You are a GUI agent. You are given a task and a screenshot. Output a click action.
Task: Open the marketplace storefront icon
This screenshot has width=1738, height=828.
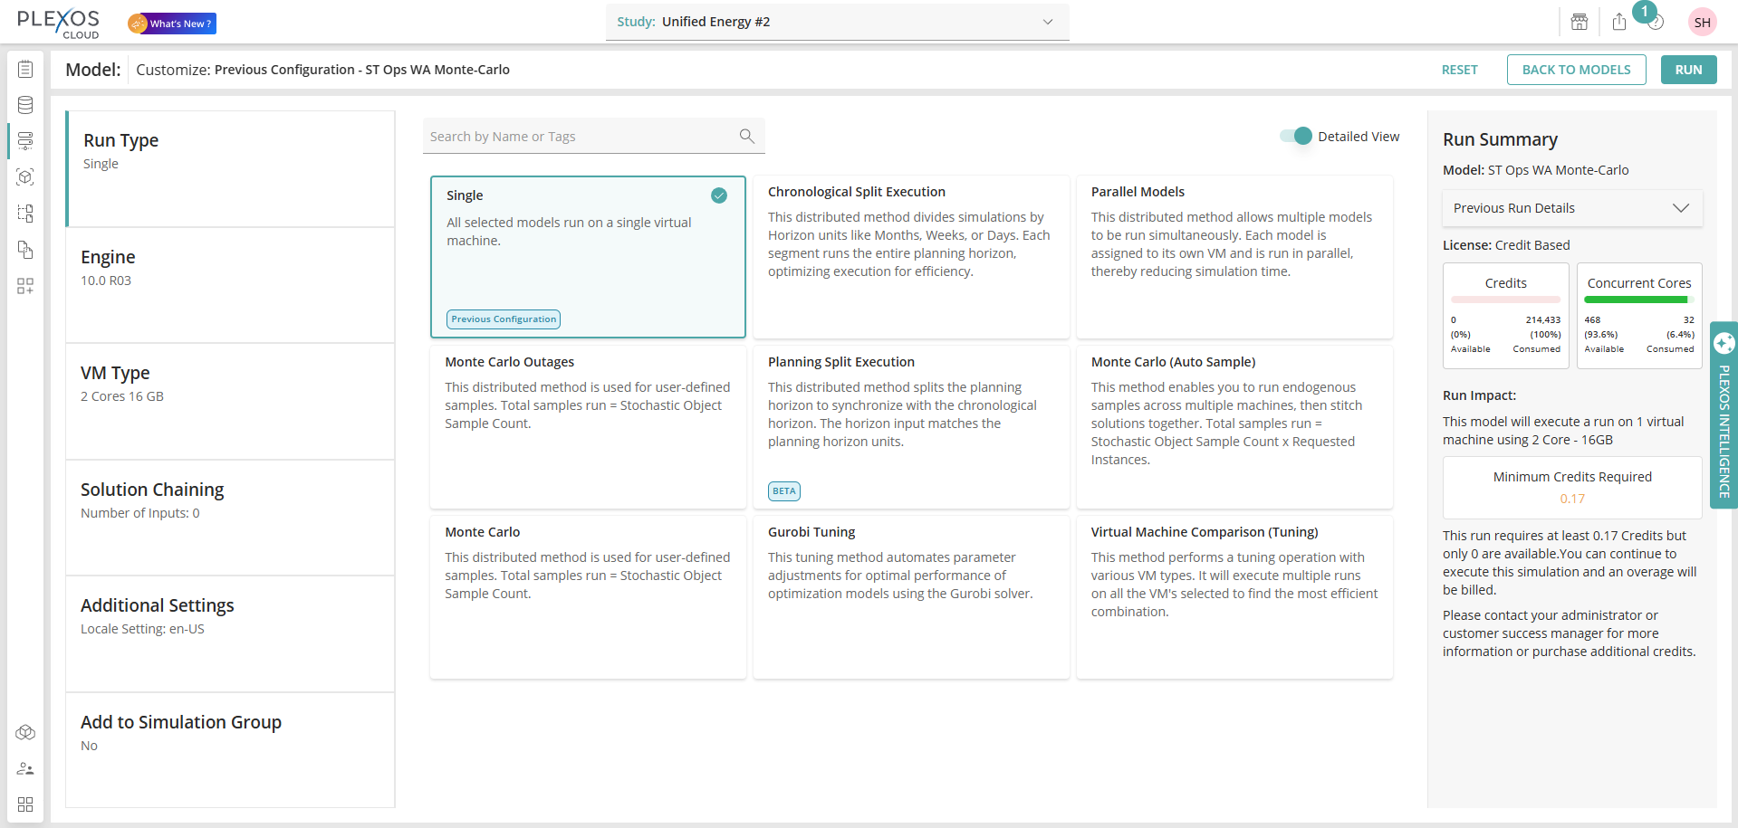pyautogui.click(x=1580, y=22)
